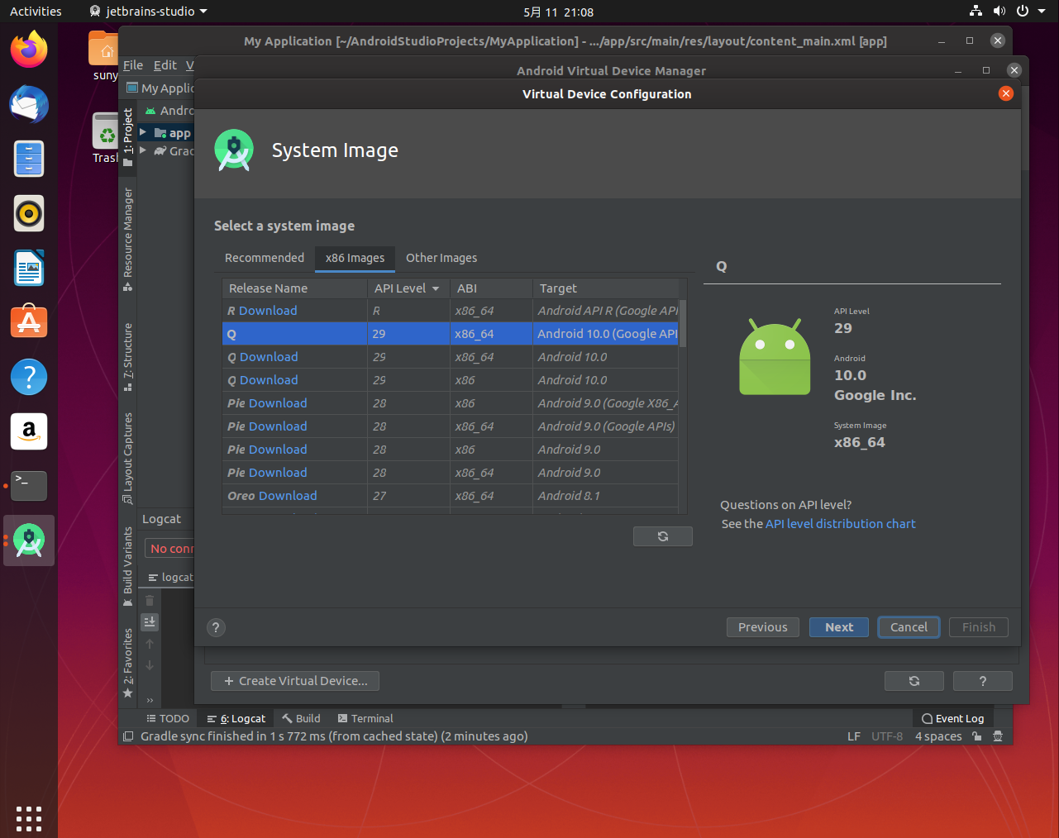Open the network indicator in top bar

click(x=976, y=12)
